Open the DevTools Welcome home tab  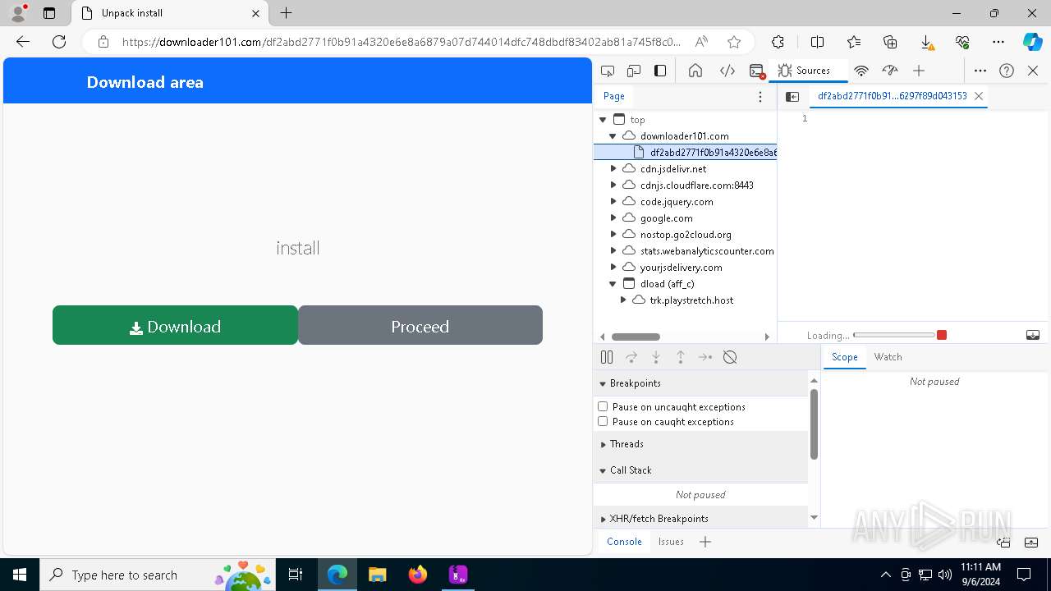coord(695,71)
